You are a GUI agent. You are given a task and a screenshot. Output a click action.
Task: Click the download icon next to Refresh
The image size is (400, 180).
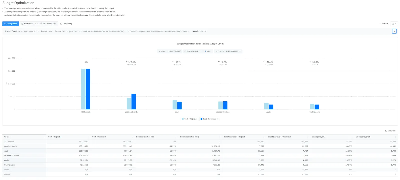click(x=393, y=24)
